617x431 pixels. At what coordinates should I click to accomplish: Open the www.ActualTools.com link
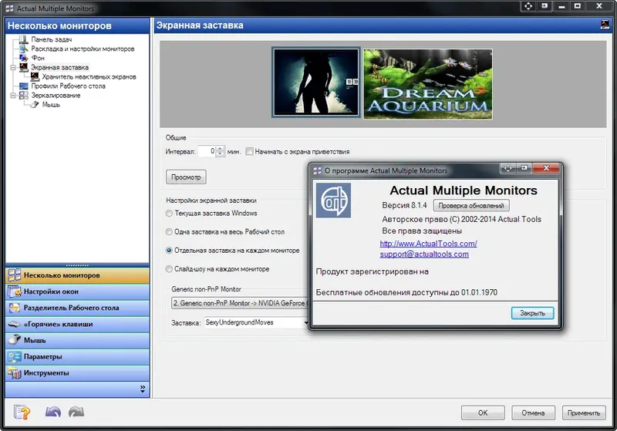pos(428,244)
